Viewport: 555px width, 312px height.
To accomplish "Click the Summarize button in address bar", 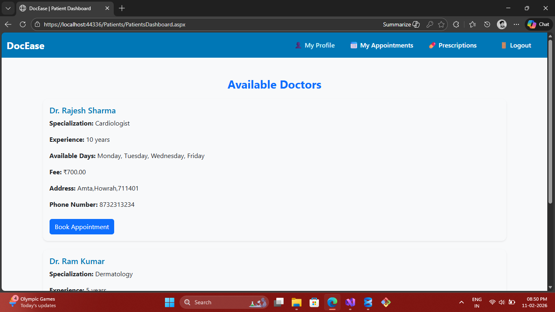I will (x=401, y=24).
